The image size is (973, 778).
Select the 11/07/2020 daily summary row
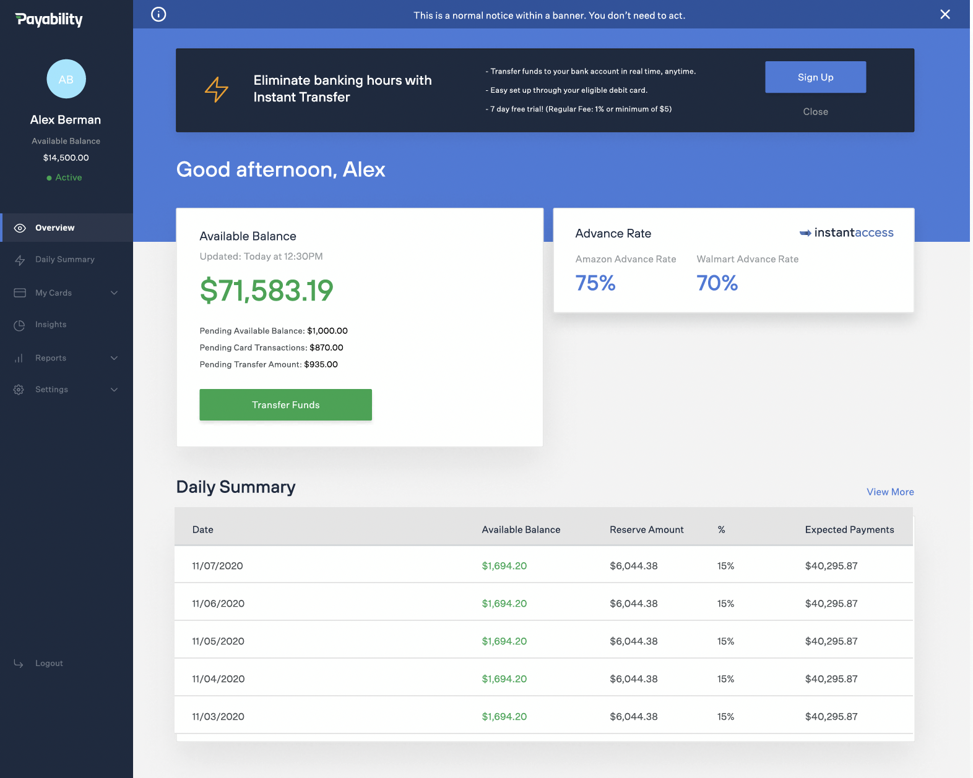(x=543, y=566)
